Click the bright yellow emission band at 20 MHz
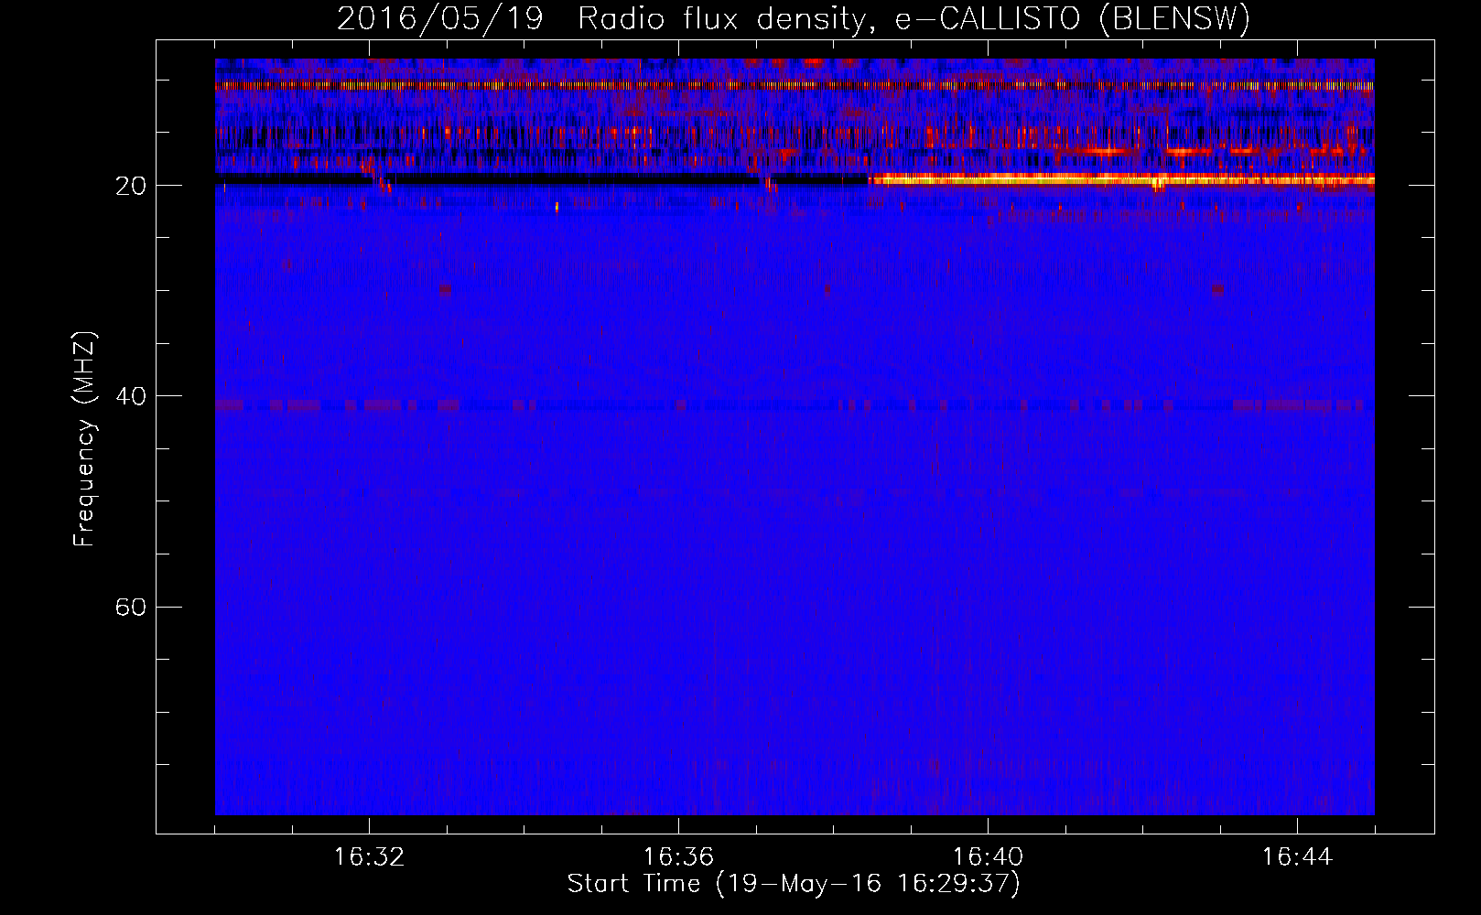Screen dimensions: 1481x915 (1121, 180)
